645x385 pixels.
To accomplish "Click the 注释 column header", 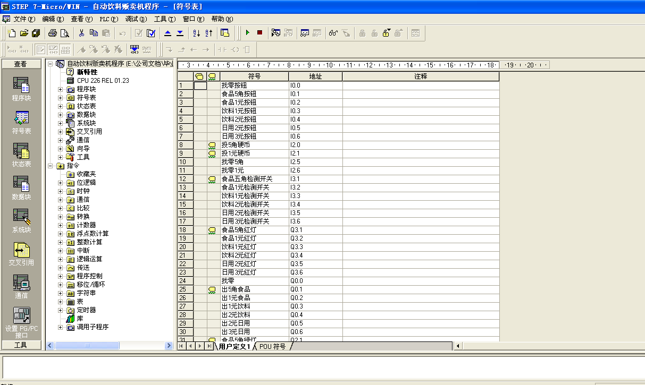I will (x=421, y=76).
